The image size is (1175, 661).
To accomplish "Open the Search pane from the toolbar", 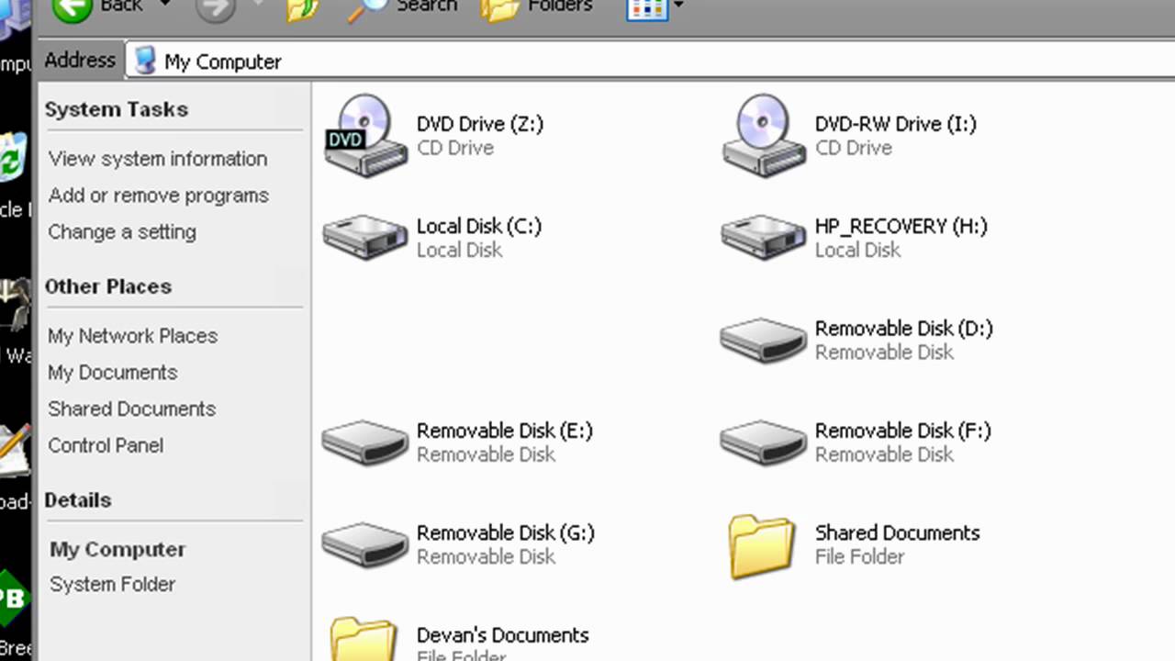I will [404, 8].
